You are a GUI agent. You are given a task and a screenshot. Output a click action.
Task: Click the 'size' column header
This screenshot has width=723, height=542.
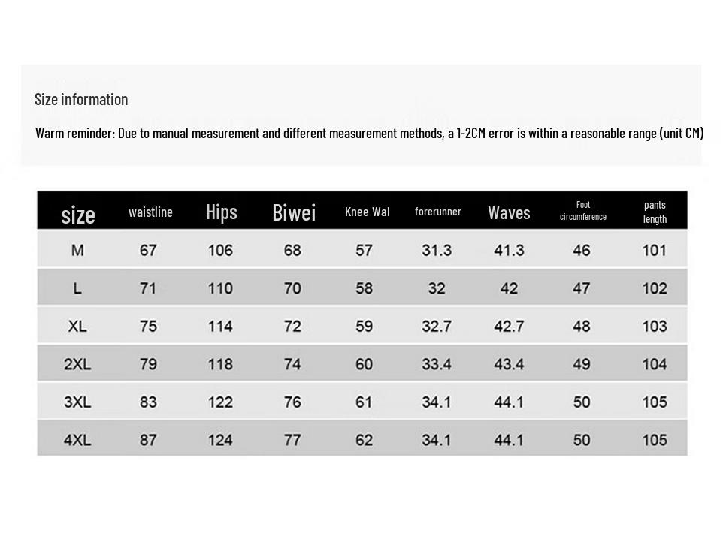77,215
